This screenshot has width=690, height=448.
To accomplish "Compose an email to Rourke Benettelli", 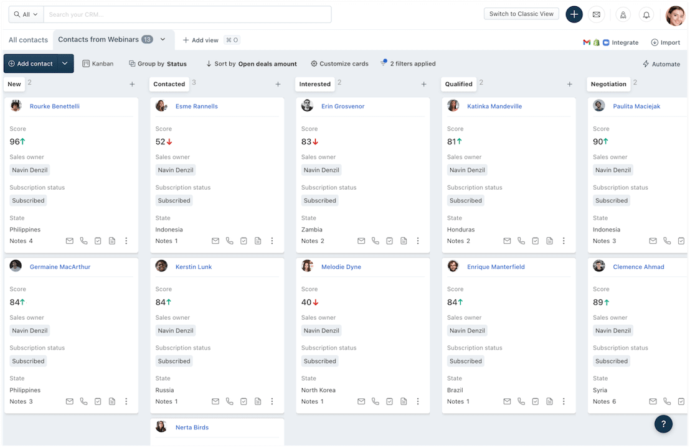I will [x=70, y=241].
